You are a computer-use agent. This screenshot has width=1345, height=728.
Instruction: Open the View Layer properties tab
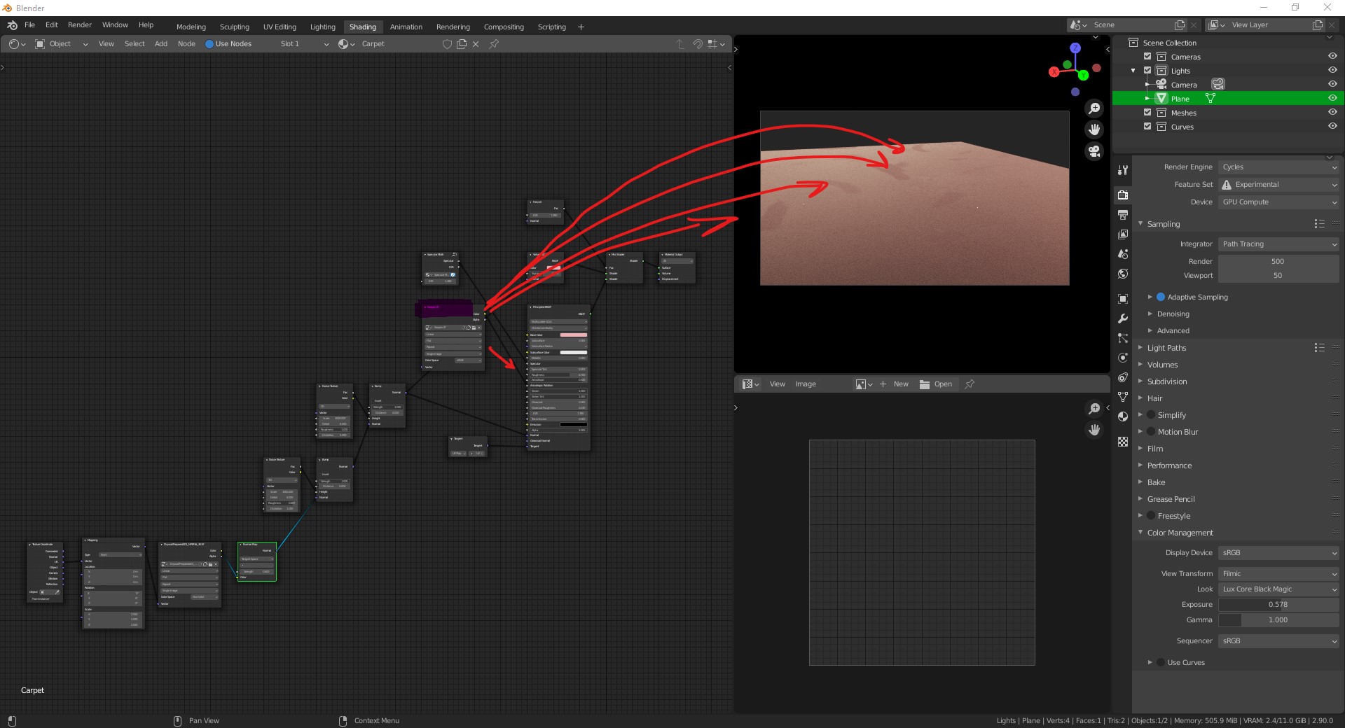point(1123,234)
